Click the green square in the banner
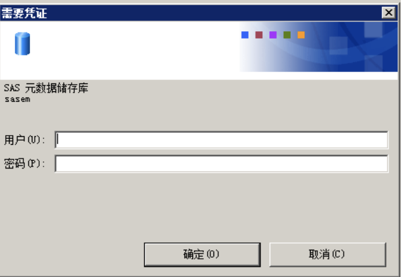Image resolution: width=402 pixels, height=277 pixels. [287, 35]
